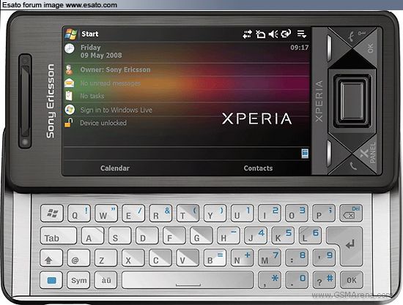Open the title bar dropdown menu icon
This screenshot has height=305, width=403.
point(301,34)
